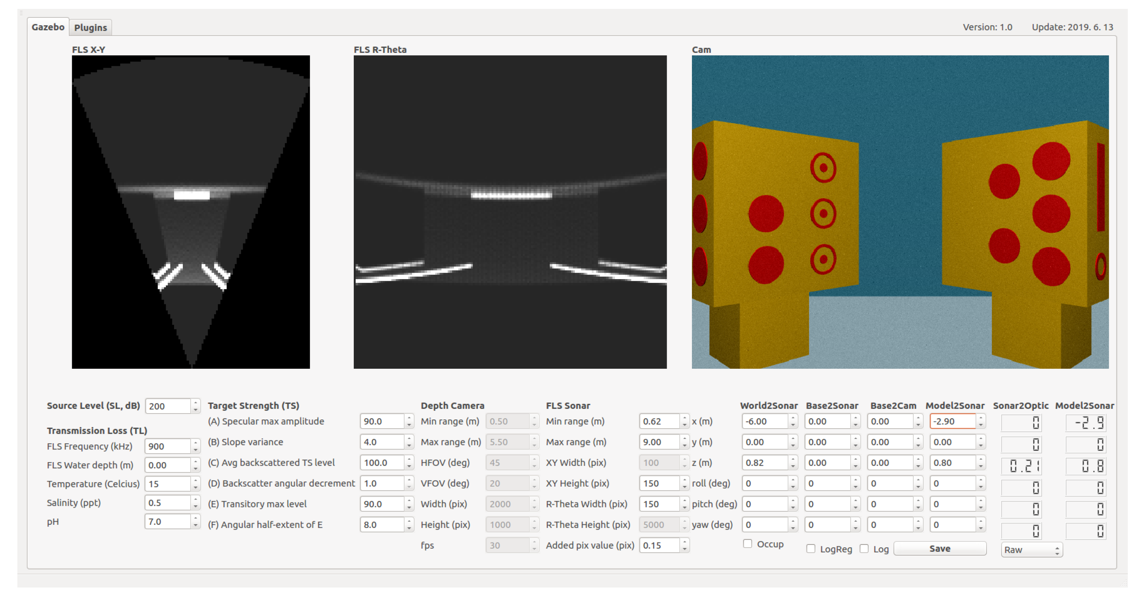Click the FLS Frequency (kHz) field

pyautogui.click(x=168, y=446)
